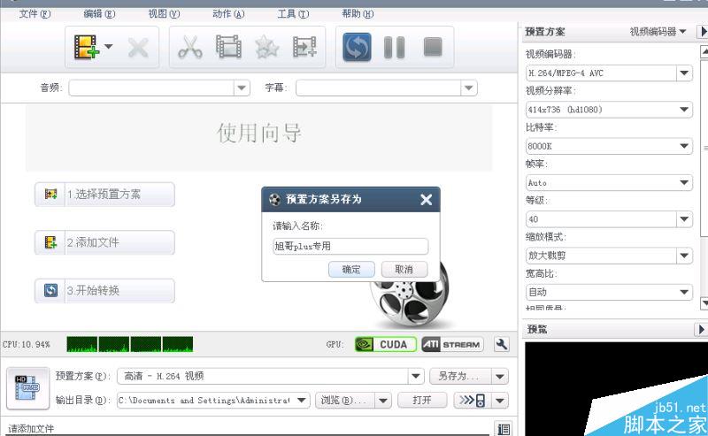Expand the 帧率 Auto dropdown
The width and height of the screenshot is (708, 436).
[x=684, y=183]
